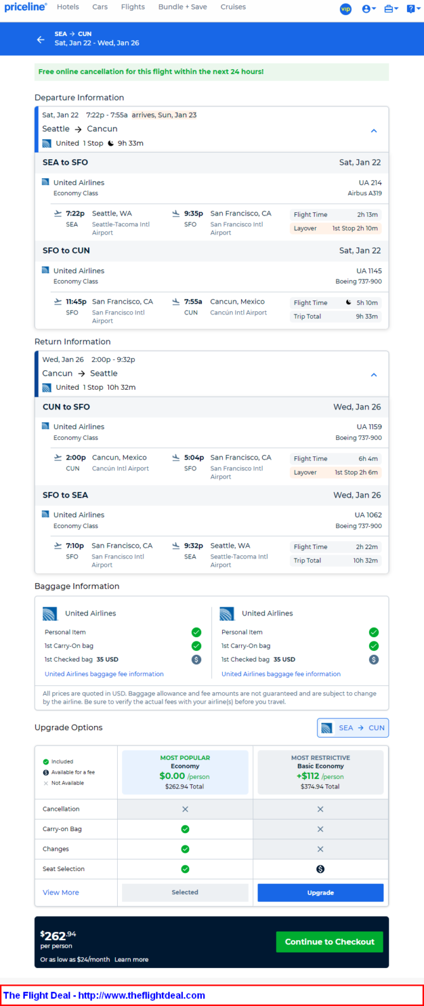Click right United Airlines baggage logo
The image size is (424, 1006).
click(x=227, y=614)
